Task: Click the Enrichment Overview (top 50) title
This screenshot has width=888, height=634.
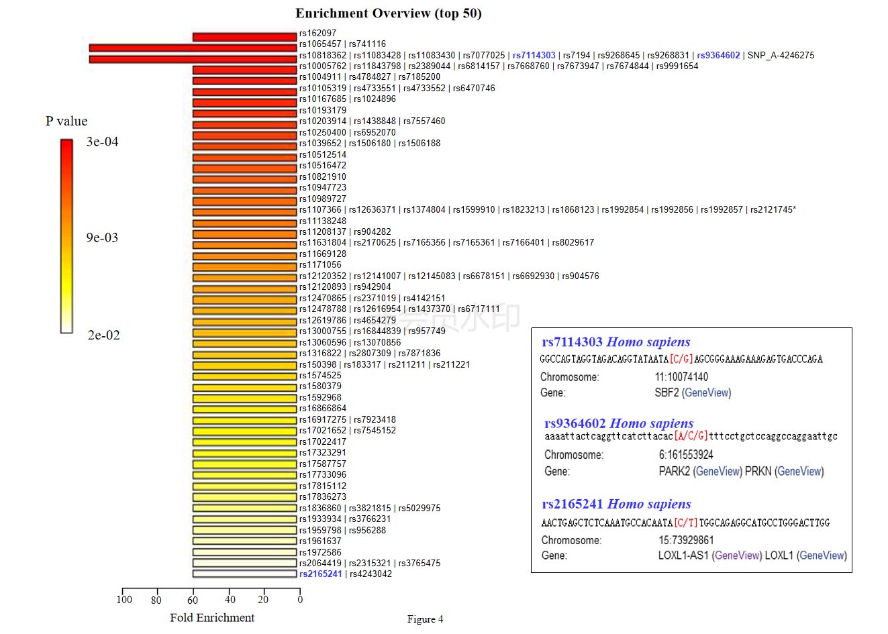Action: (x=389, y=13)
